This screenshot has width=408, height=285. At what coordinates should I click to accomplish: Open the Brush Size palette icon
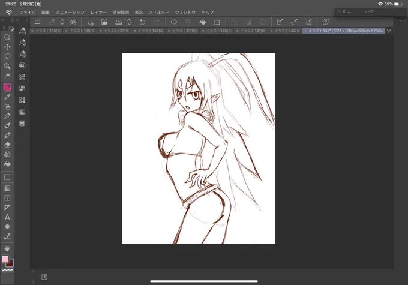[22, 53]
